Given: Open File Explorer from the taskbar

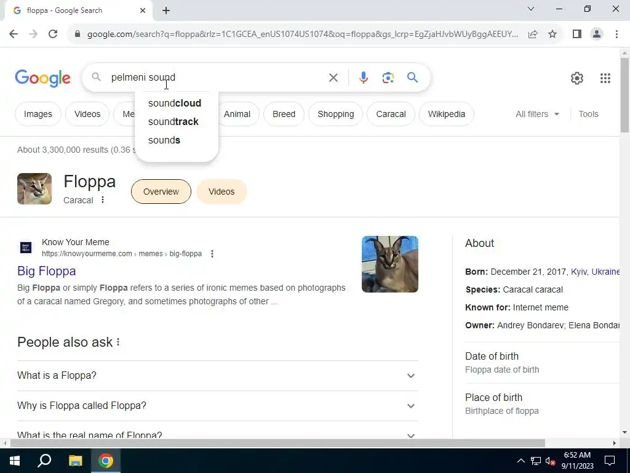Looking at the screenshot, I should pyautogui.click(x=75, y=461).
